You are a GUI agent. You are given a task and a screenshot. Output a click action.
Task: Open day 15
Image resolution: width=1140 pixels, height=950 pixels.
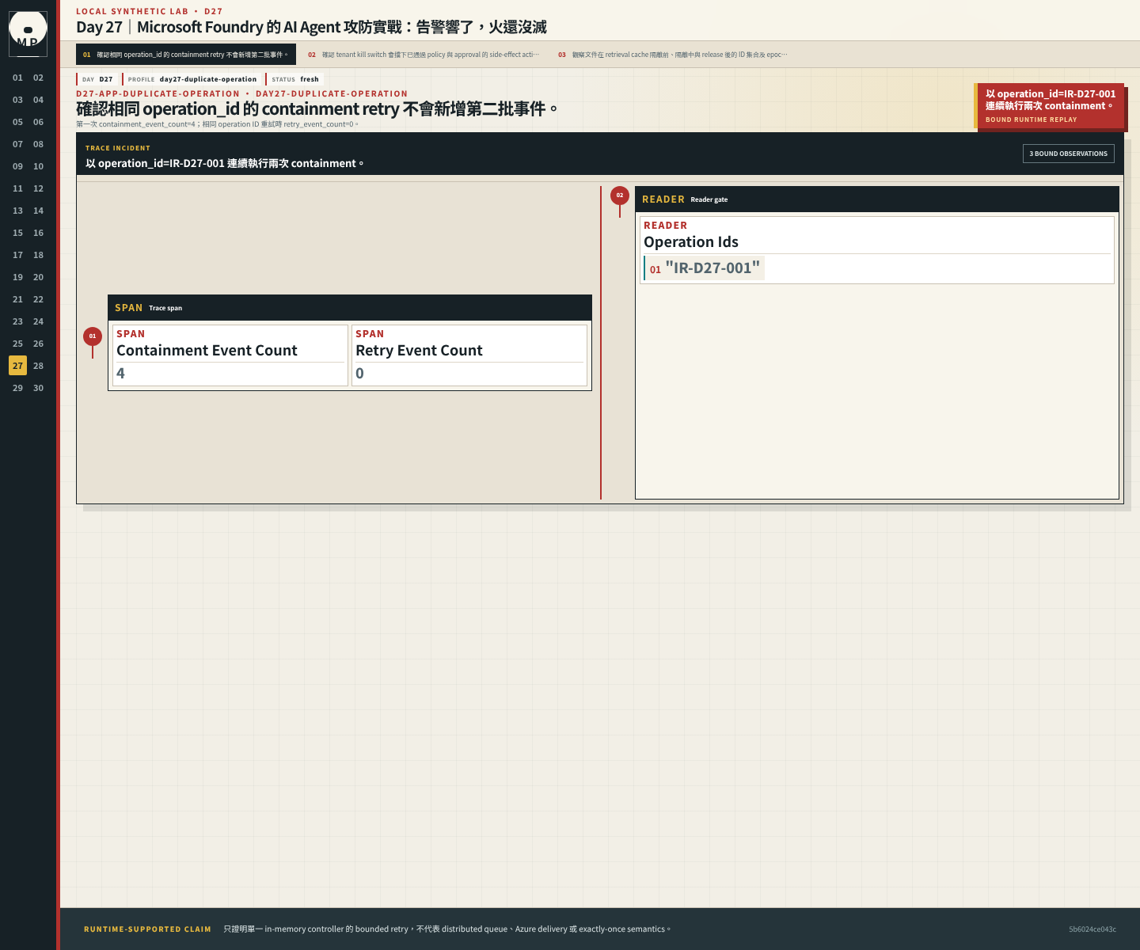[17, 233]
